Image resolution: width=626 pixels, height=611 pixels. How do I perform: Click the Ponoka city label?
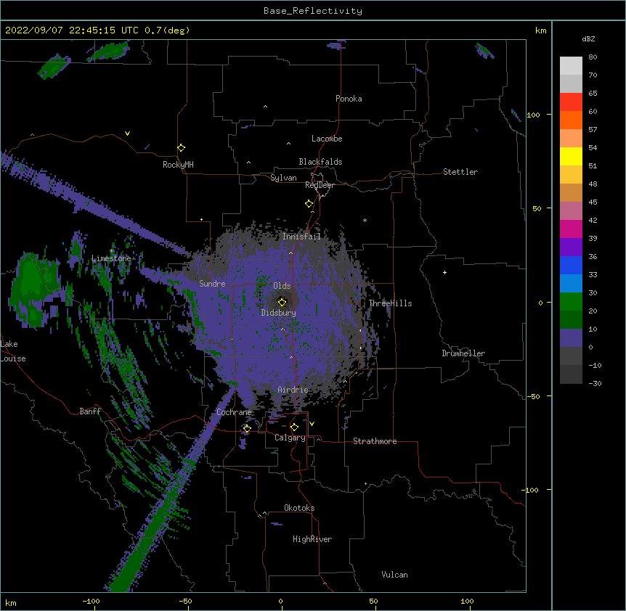click(349, 99)
